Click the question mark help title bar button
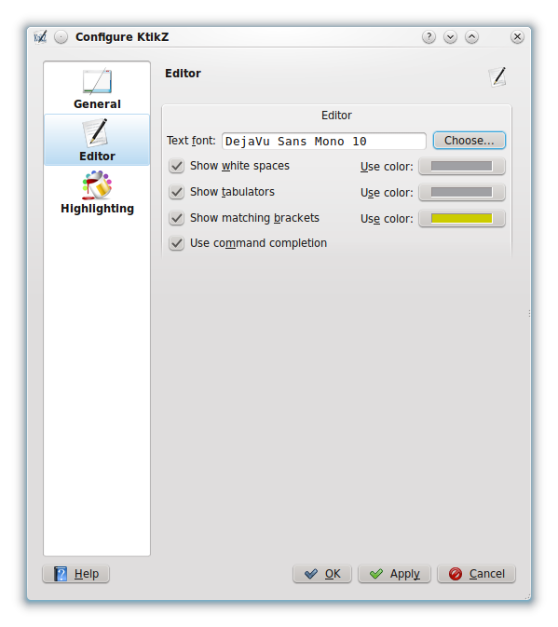 429,37
